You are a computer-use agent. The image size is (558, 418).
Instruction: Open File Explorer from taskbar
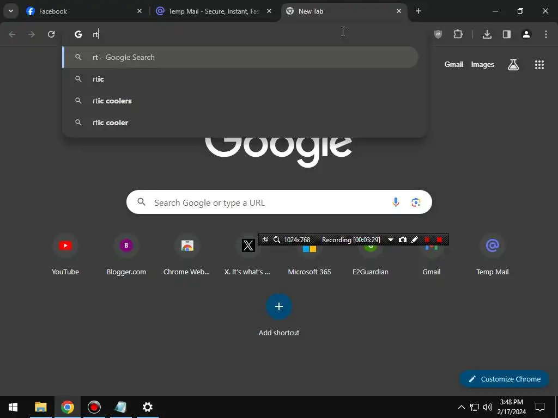click(x=40, y=407)
